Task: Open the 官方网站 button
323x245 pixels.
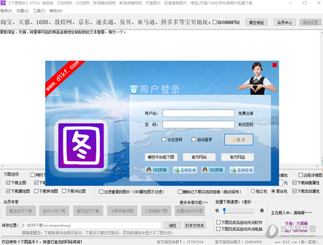Action: [199, 157]
